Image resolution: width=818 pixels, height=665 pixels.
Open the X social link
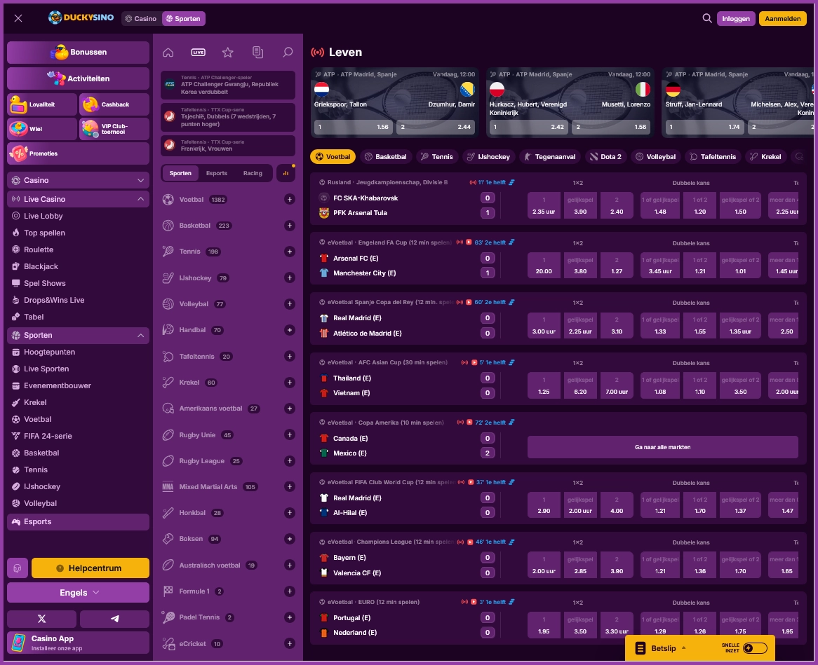(41, 619)
